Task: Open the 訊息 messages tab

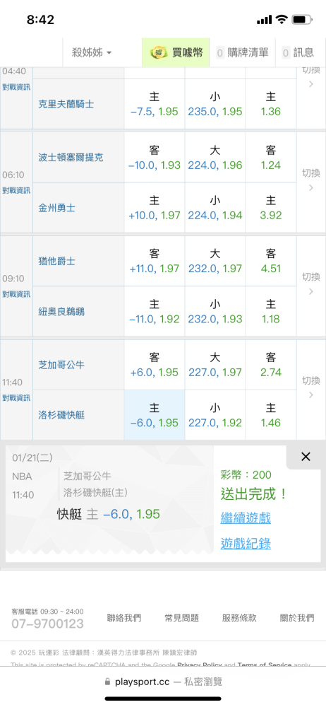Action: [x=298, y=53]
